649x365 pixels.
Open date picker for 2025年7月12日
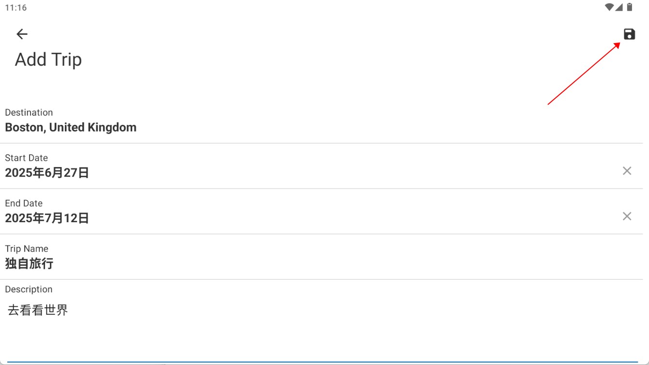pos(47,218)
